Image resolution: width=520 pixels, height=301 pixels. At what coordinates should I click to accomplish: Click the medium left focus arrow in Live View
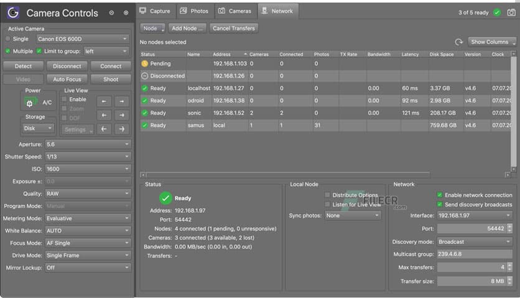click(104, 115)
